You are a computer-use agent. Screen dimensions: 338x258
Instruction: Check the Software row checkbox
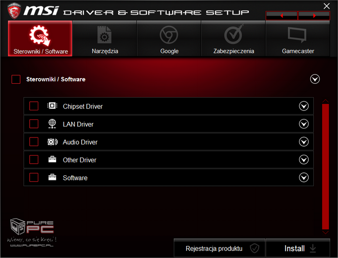pyautogui.click(x=34, y=177)
